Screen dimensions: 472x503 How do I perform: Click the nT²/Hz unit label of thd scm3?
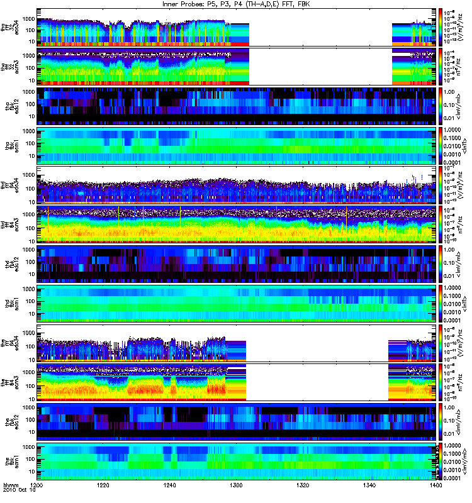point(459,224)
